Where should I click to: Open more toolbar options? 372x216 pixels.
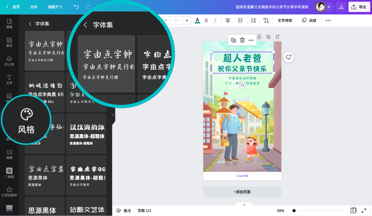[328, 20]
